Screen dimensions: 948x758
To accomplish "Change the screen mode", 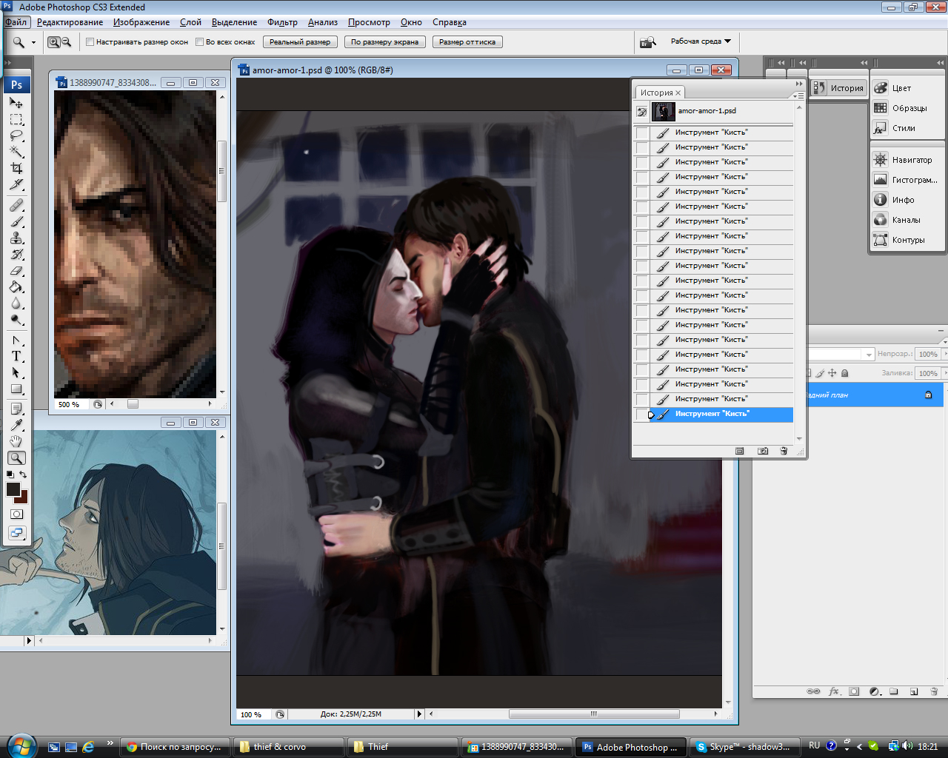I will click(16, 532).
